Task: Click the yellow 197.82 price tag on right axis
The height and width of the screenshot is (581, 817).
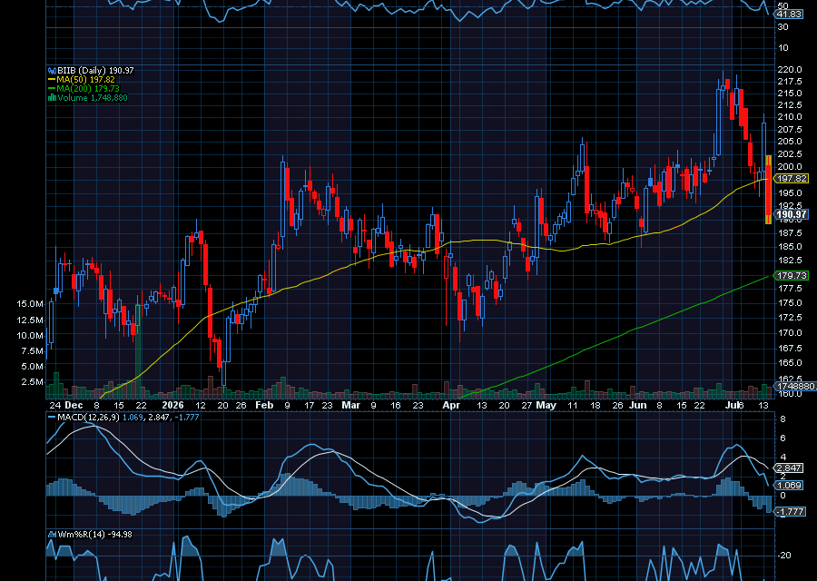Action: (791, 178)
